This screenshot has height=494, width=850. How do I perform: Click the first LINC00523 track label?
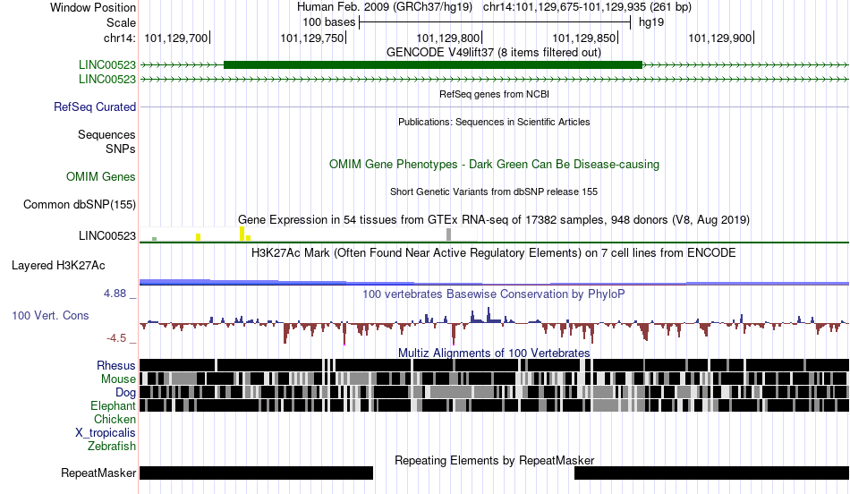(106, 65)
